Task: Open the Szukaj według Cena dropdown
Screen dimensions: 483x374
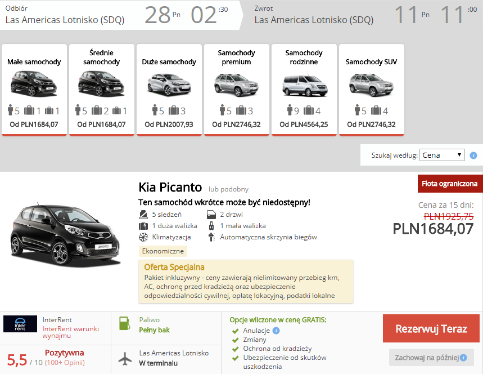Action: tap(442, 155)
